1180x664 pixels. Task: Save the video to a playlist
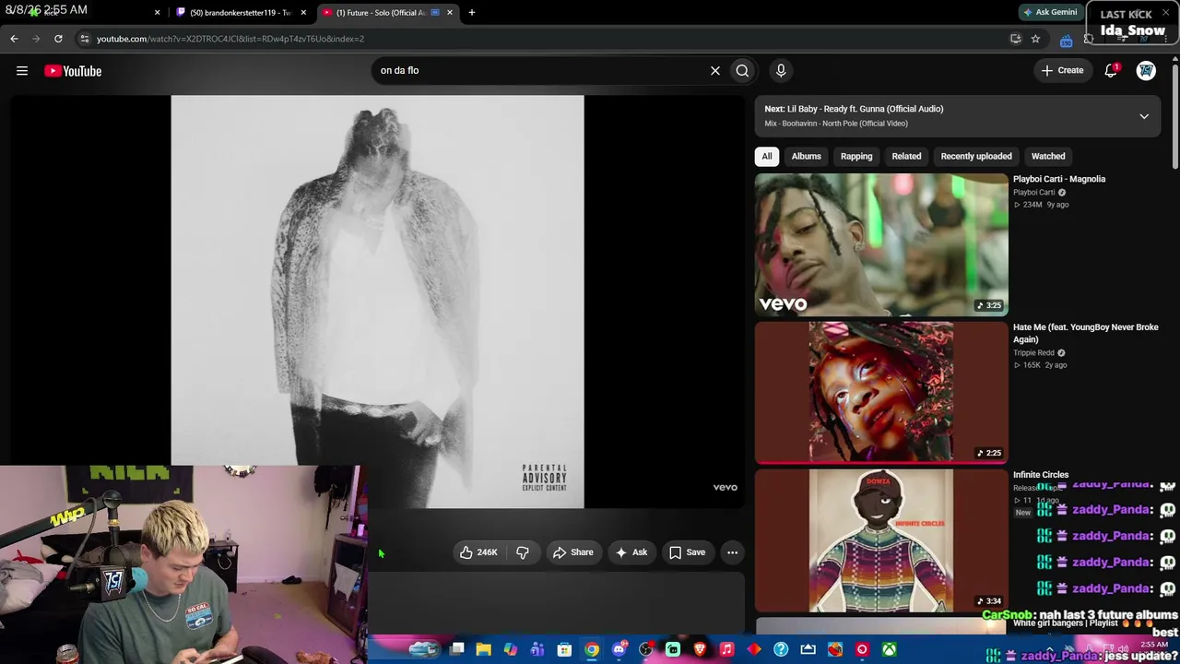coord(687,552)
